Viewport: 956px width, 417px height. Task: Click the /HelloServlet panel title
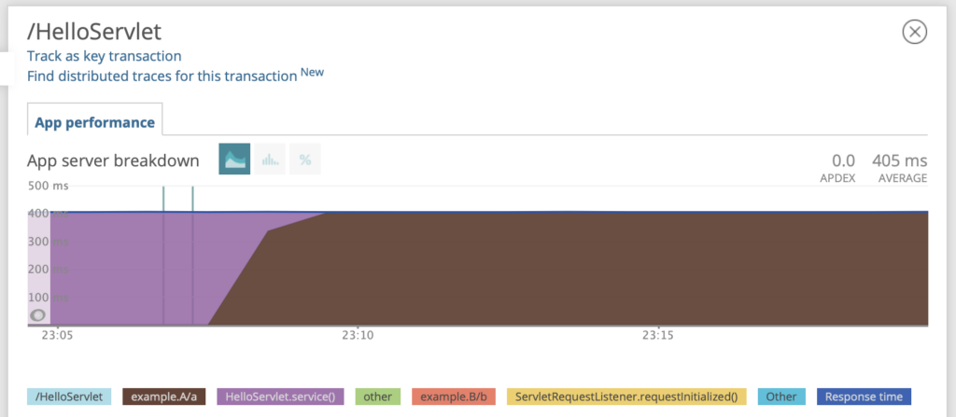tap(94, 32)
